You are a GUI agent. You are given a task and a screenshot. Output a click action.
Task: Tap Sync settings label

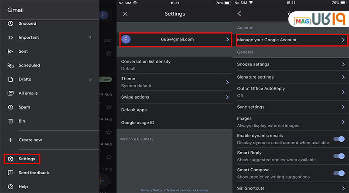(x=250, y=107)
